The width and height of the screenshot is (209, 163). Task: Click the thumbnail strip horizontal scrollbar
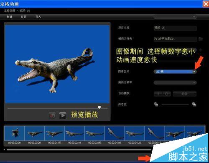79,150
